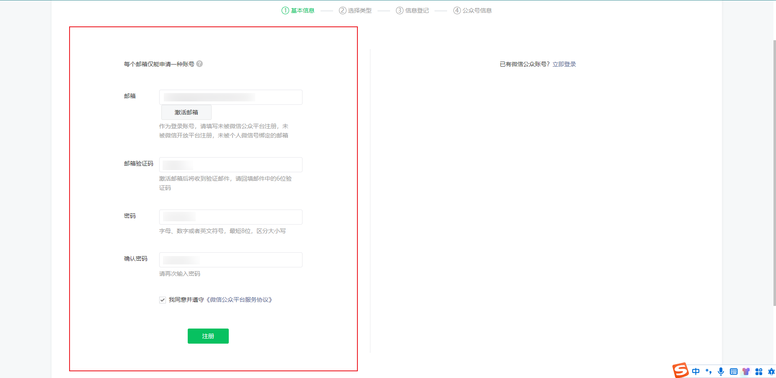The height and width of the screenshot is (378, 776).
Task: Click the hint starting 作为登录账号，请填写未被微信公众平台注册
Action: 224,131
